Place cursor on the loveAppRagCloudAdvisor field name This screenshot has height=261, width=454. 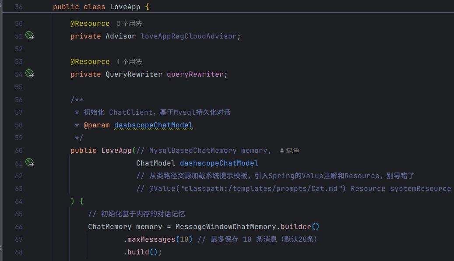[x=188, y=36]
